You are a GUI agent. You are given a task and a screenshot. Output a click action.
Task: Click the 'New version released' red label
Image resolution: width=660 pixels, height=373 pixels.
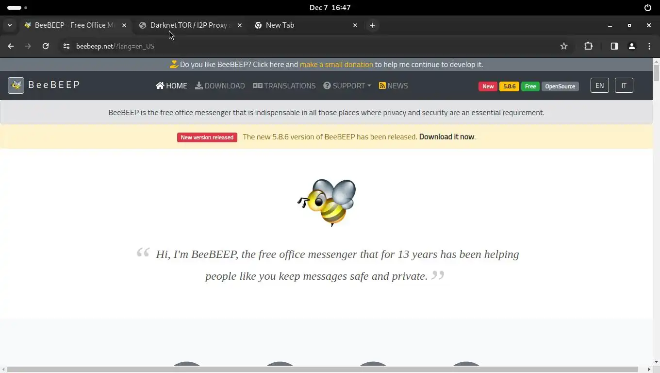[x=207, y=137]
